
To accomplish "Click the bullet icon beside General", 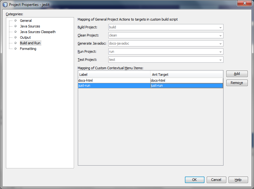I will pyautogui.click(x=15, y=21).
